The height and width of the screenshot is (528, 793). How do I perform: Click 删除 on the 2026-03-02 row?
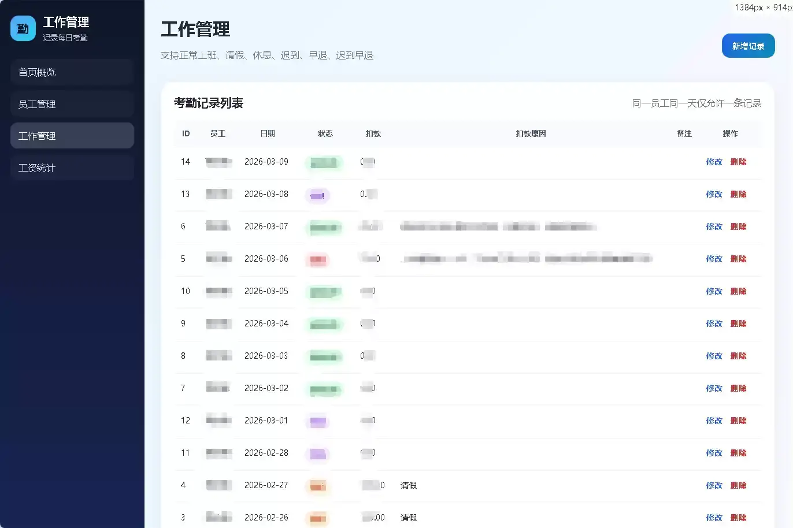[739, 388]
